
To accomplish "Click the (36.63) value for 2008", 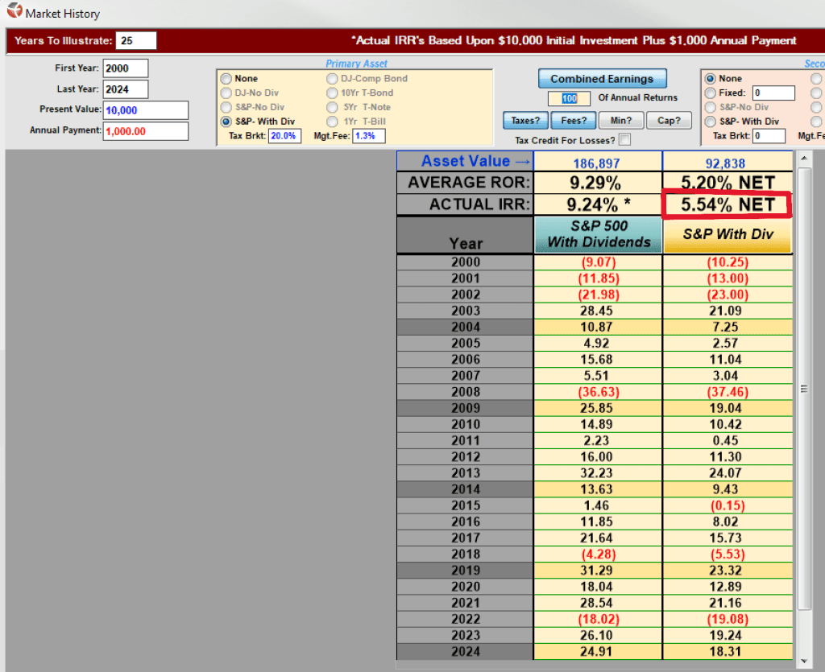I will pyautogui.click(x=599, y=392).
